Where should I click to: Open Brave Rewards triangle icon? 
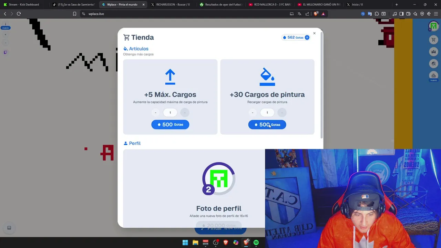[323, 14]
